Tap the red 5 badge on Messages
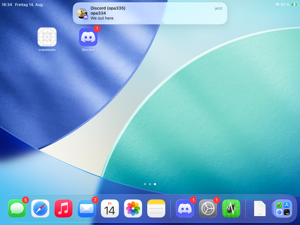This screenshot has width=300, height=225. pyautogui.click(x=25, y=200)
